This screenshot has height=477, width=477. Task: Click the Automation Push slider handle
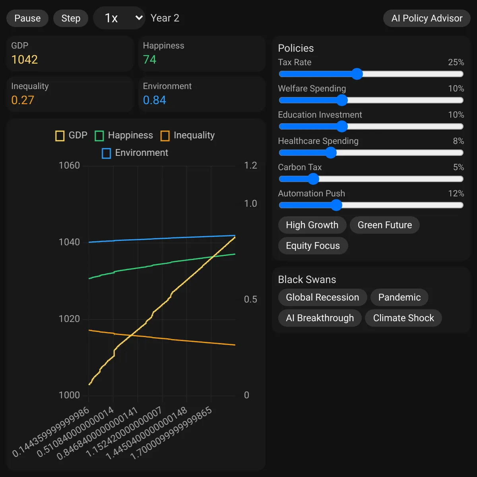[336, 205]
